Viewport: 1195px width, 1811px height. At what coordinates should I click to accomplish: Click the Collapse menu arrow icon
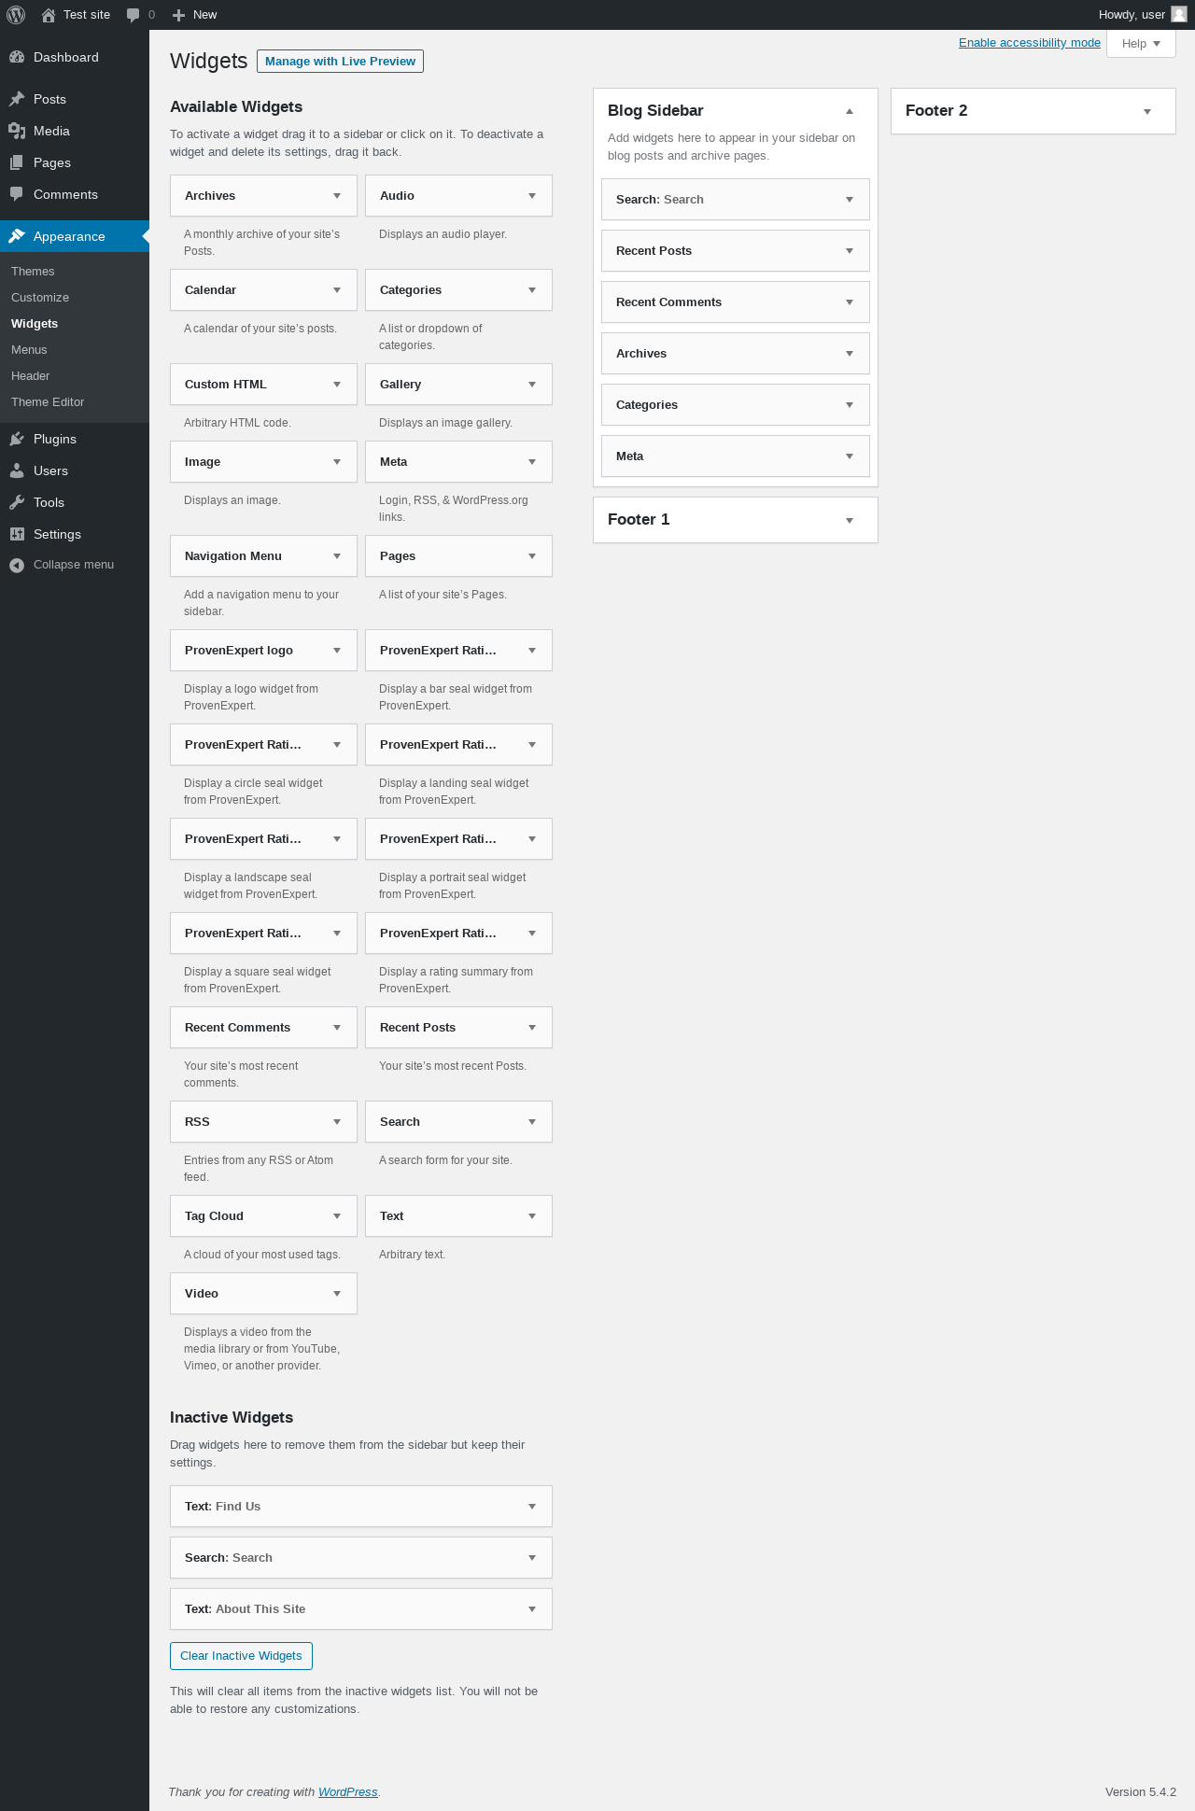click(x=17, y=565)
